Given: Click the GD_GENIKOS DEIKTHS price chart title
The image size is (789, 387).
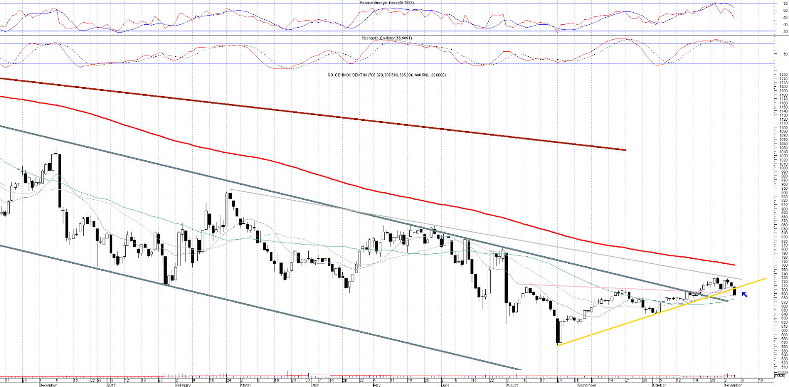Looking at the screenshot, I should click(x=387, y=75).
